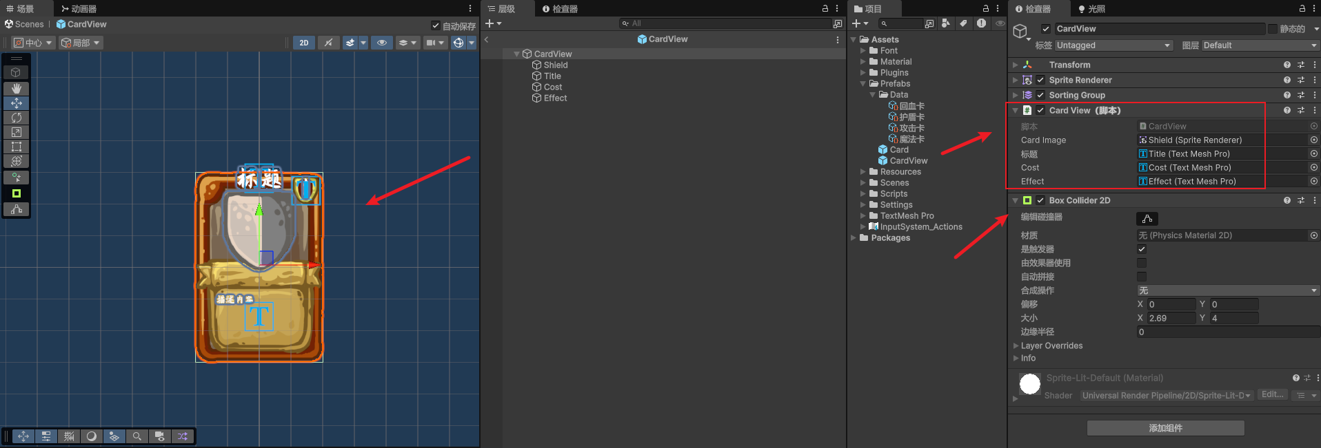Switch to the 检查器 tab beside 层级
This screenshot has height=448, width=1321.
560,9
